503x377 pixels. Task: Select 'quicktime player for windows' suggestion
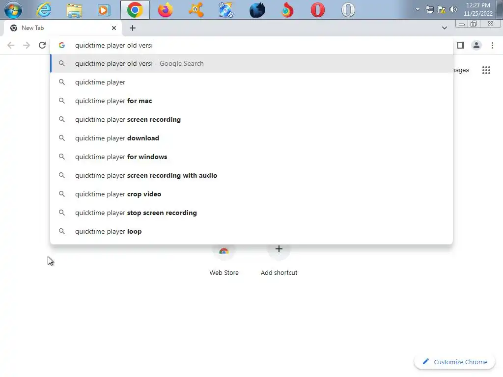point(251,157)
